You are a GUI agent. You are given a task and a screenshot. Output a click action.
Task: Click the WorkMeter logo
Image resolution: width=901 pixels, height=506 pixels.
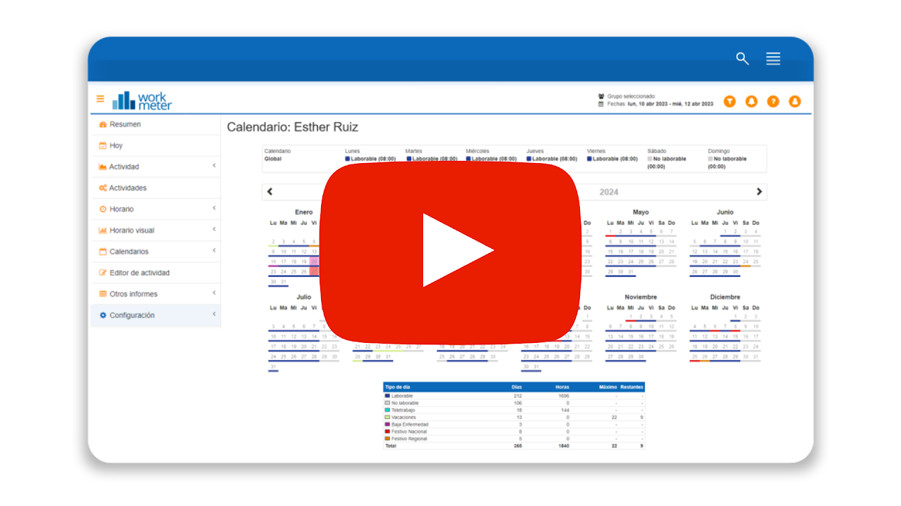click(x=142, y=100)
